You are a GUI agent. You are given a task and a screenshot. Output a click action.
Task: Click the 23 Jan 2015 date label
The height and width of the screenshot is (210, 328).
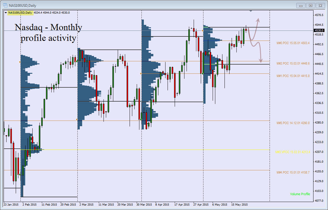[x=11, y=205]
